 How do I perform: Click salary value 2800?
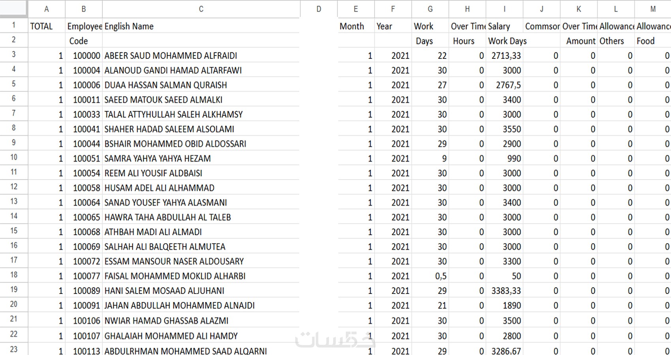click(x=512, y=336)
